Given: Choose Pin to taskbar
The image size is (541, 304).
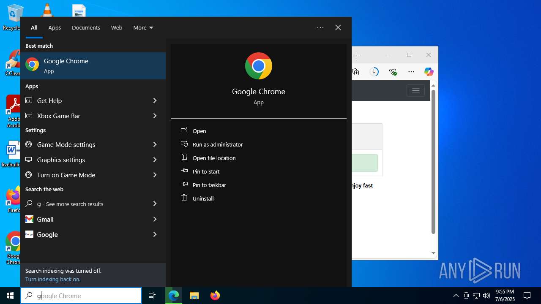Looking at the screenshot, I should pyautogui.click(x=259, y=185).
